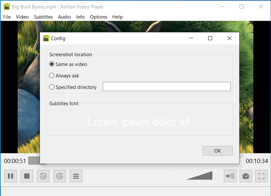Minimize the Xelitan Video Player window
This screenshot has height=196, width=271.
[223, 7]
